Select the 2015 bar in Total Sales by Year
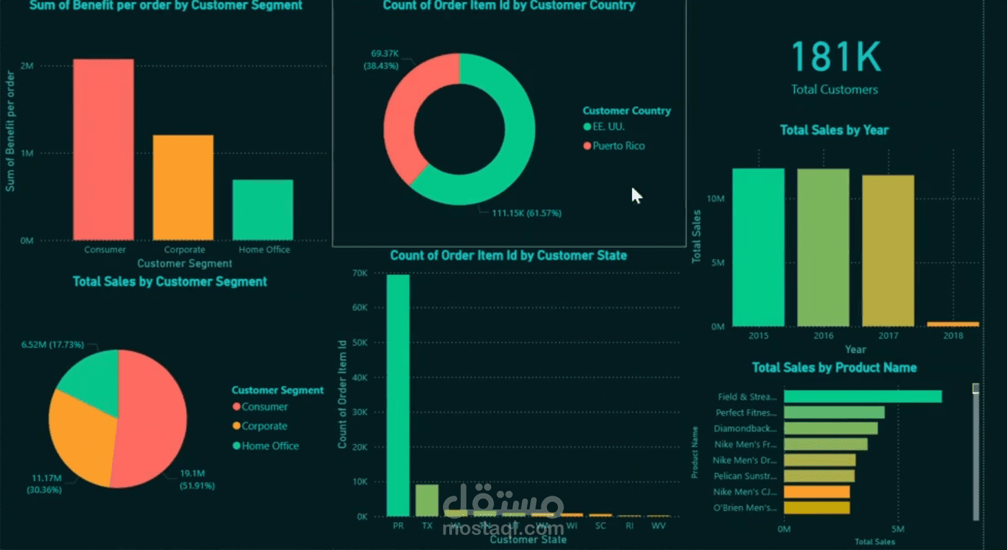This screenshot has height=550, width=1007. (x=758, y=247)
